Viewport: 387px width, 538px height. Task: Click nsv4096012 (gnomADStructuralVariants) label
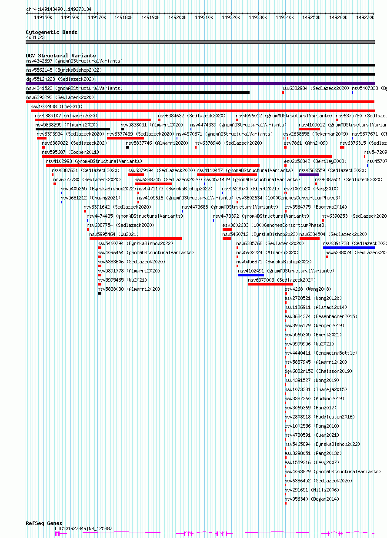click(284, 116)
